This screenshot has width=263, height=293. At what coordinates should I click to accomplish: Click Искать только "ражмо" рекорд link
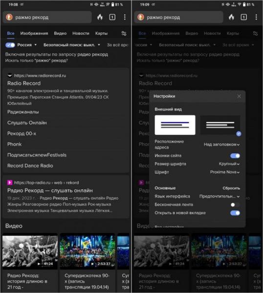click(37, 61)
